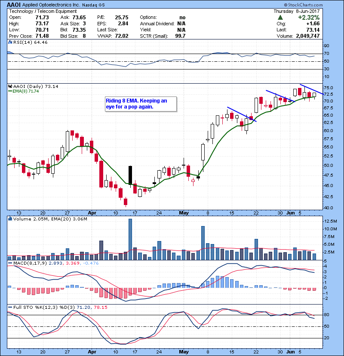344x356 pixels.
Task: Click the Annual Dividend N/A value
Action: pyautogui.click(x=181, y=24)
